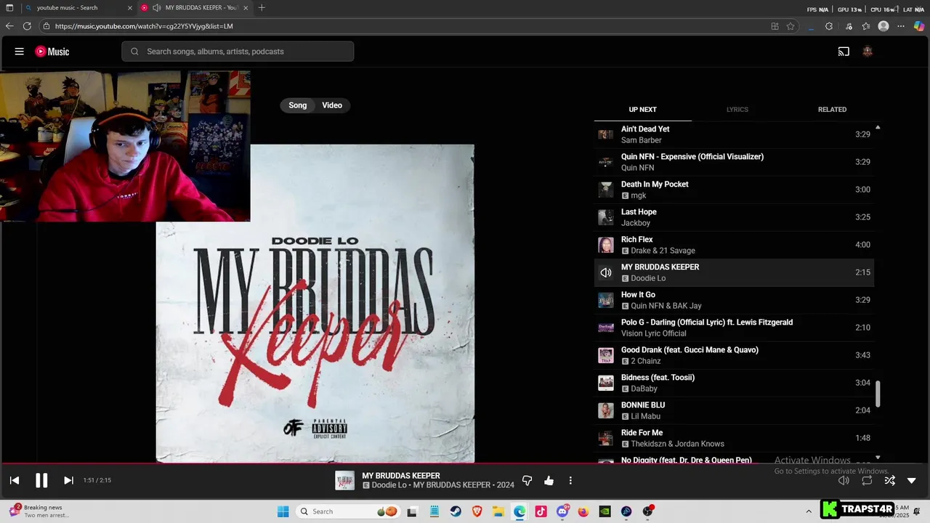Open browser favorites list icon
The height and width of the screenshot is (523, 930).
click(x=866, y=26)
